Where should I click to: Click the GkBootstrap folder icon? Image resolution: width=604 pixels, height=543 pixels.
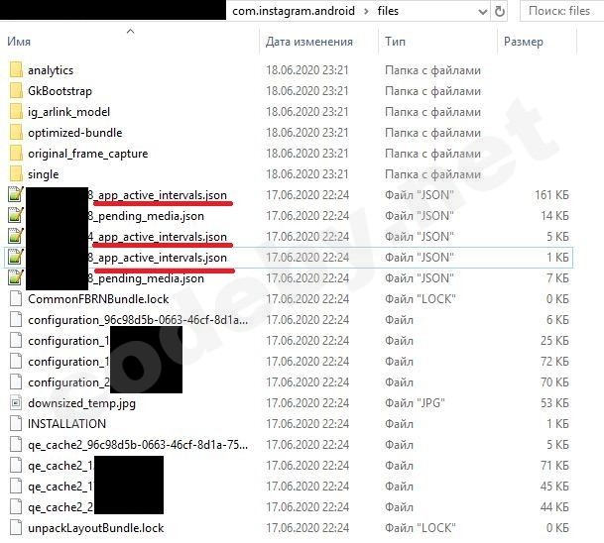16,91
